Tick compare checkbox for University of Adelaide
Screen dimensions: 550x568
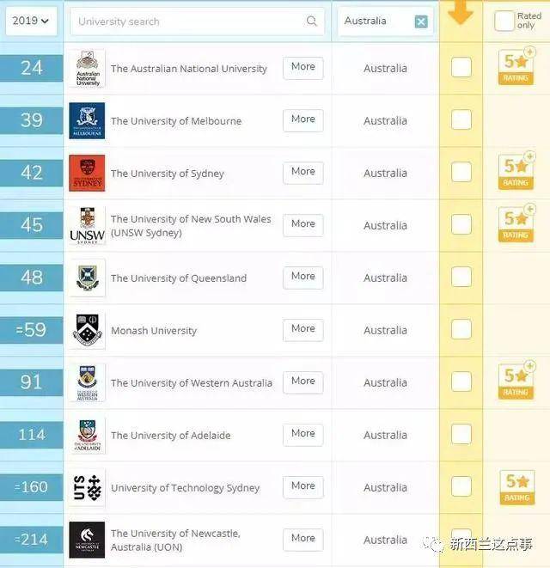pos(461,434)
